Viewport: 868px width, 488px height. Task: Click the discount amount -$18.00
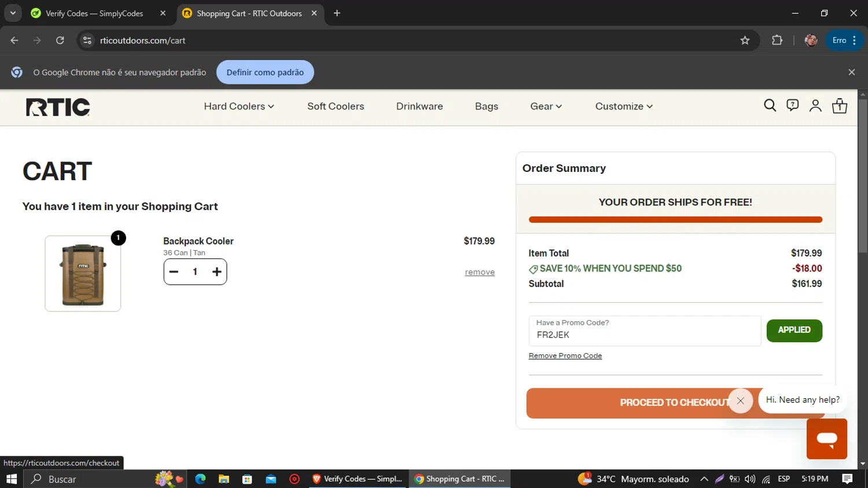click(807, 269)
